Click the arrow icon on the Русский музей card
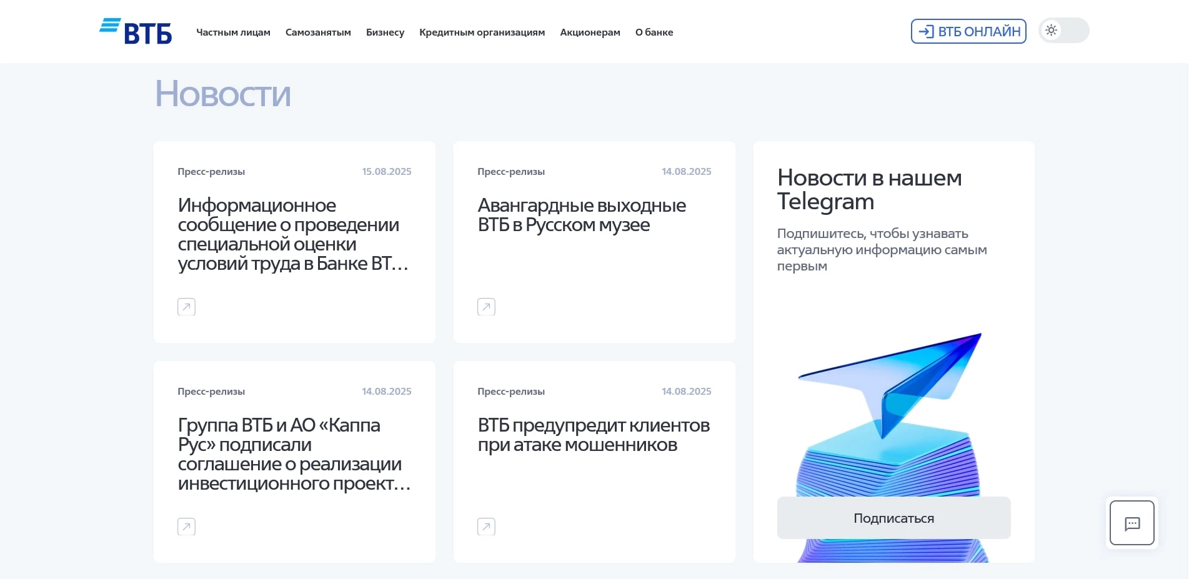1189x579 pixels. click(485, 306)
